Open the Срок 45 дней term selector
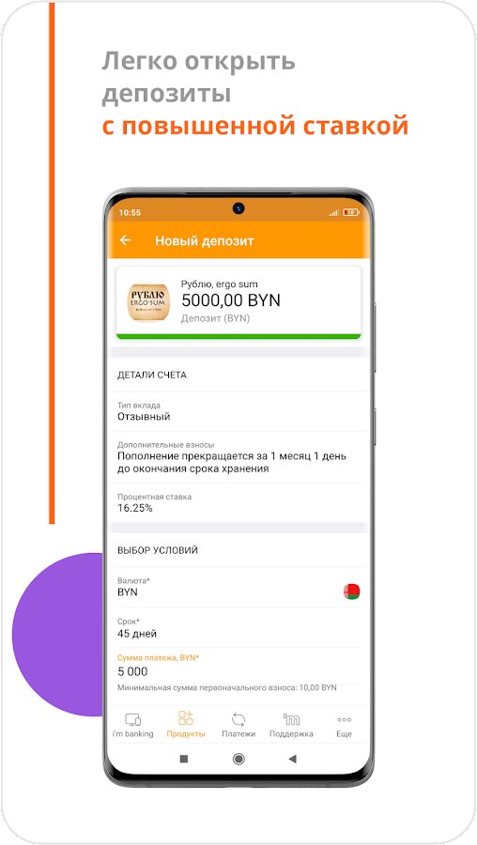This screenshot has height=845, width=477. pos(238,628)
